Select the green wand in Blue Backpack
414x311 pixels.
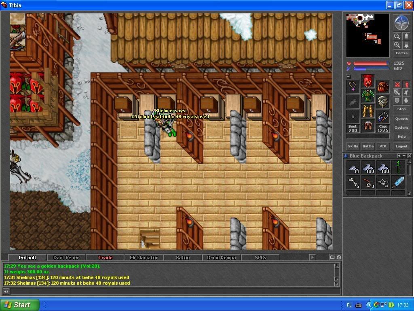(398, 168)
